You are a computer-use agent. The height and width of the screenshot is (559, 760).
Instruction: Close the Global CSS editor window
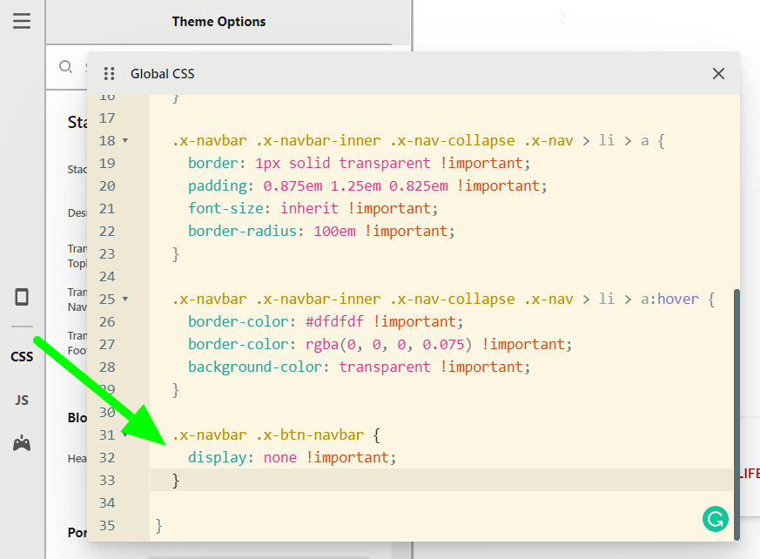(x=718, y=74)
